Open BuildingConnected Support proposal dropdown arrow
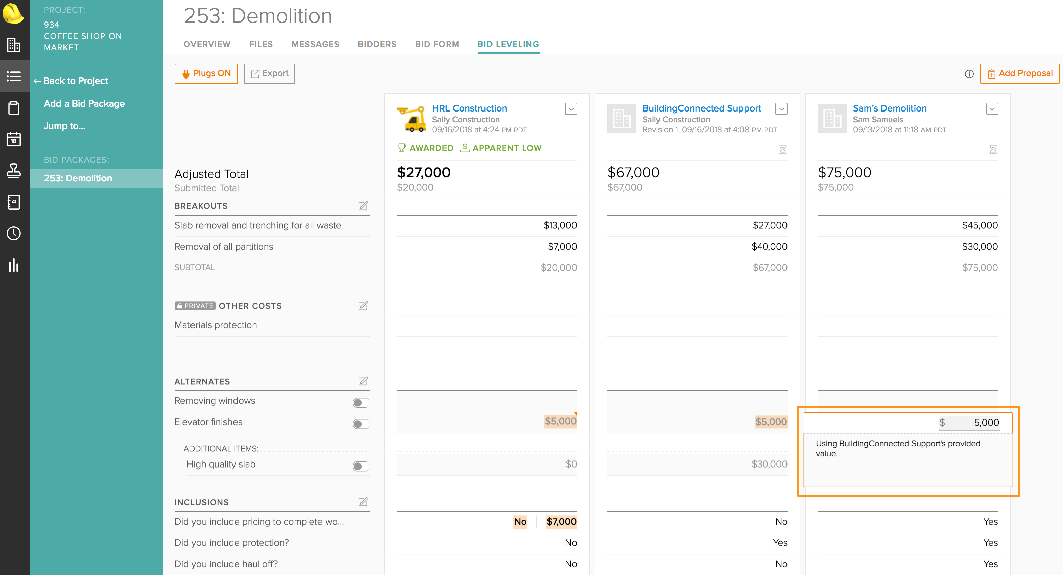 coord(781,109)
